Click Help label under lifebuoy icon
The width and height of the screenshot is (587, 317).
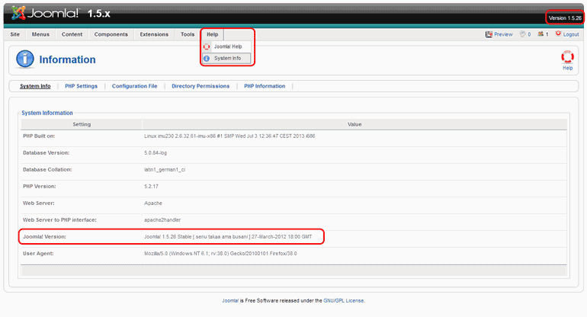point(567,68)
